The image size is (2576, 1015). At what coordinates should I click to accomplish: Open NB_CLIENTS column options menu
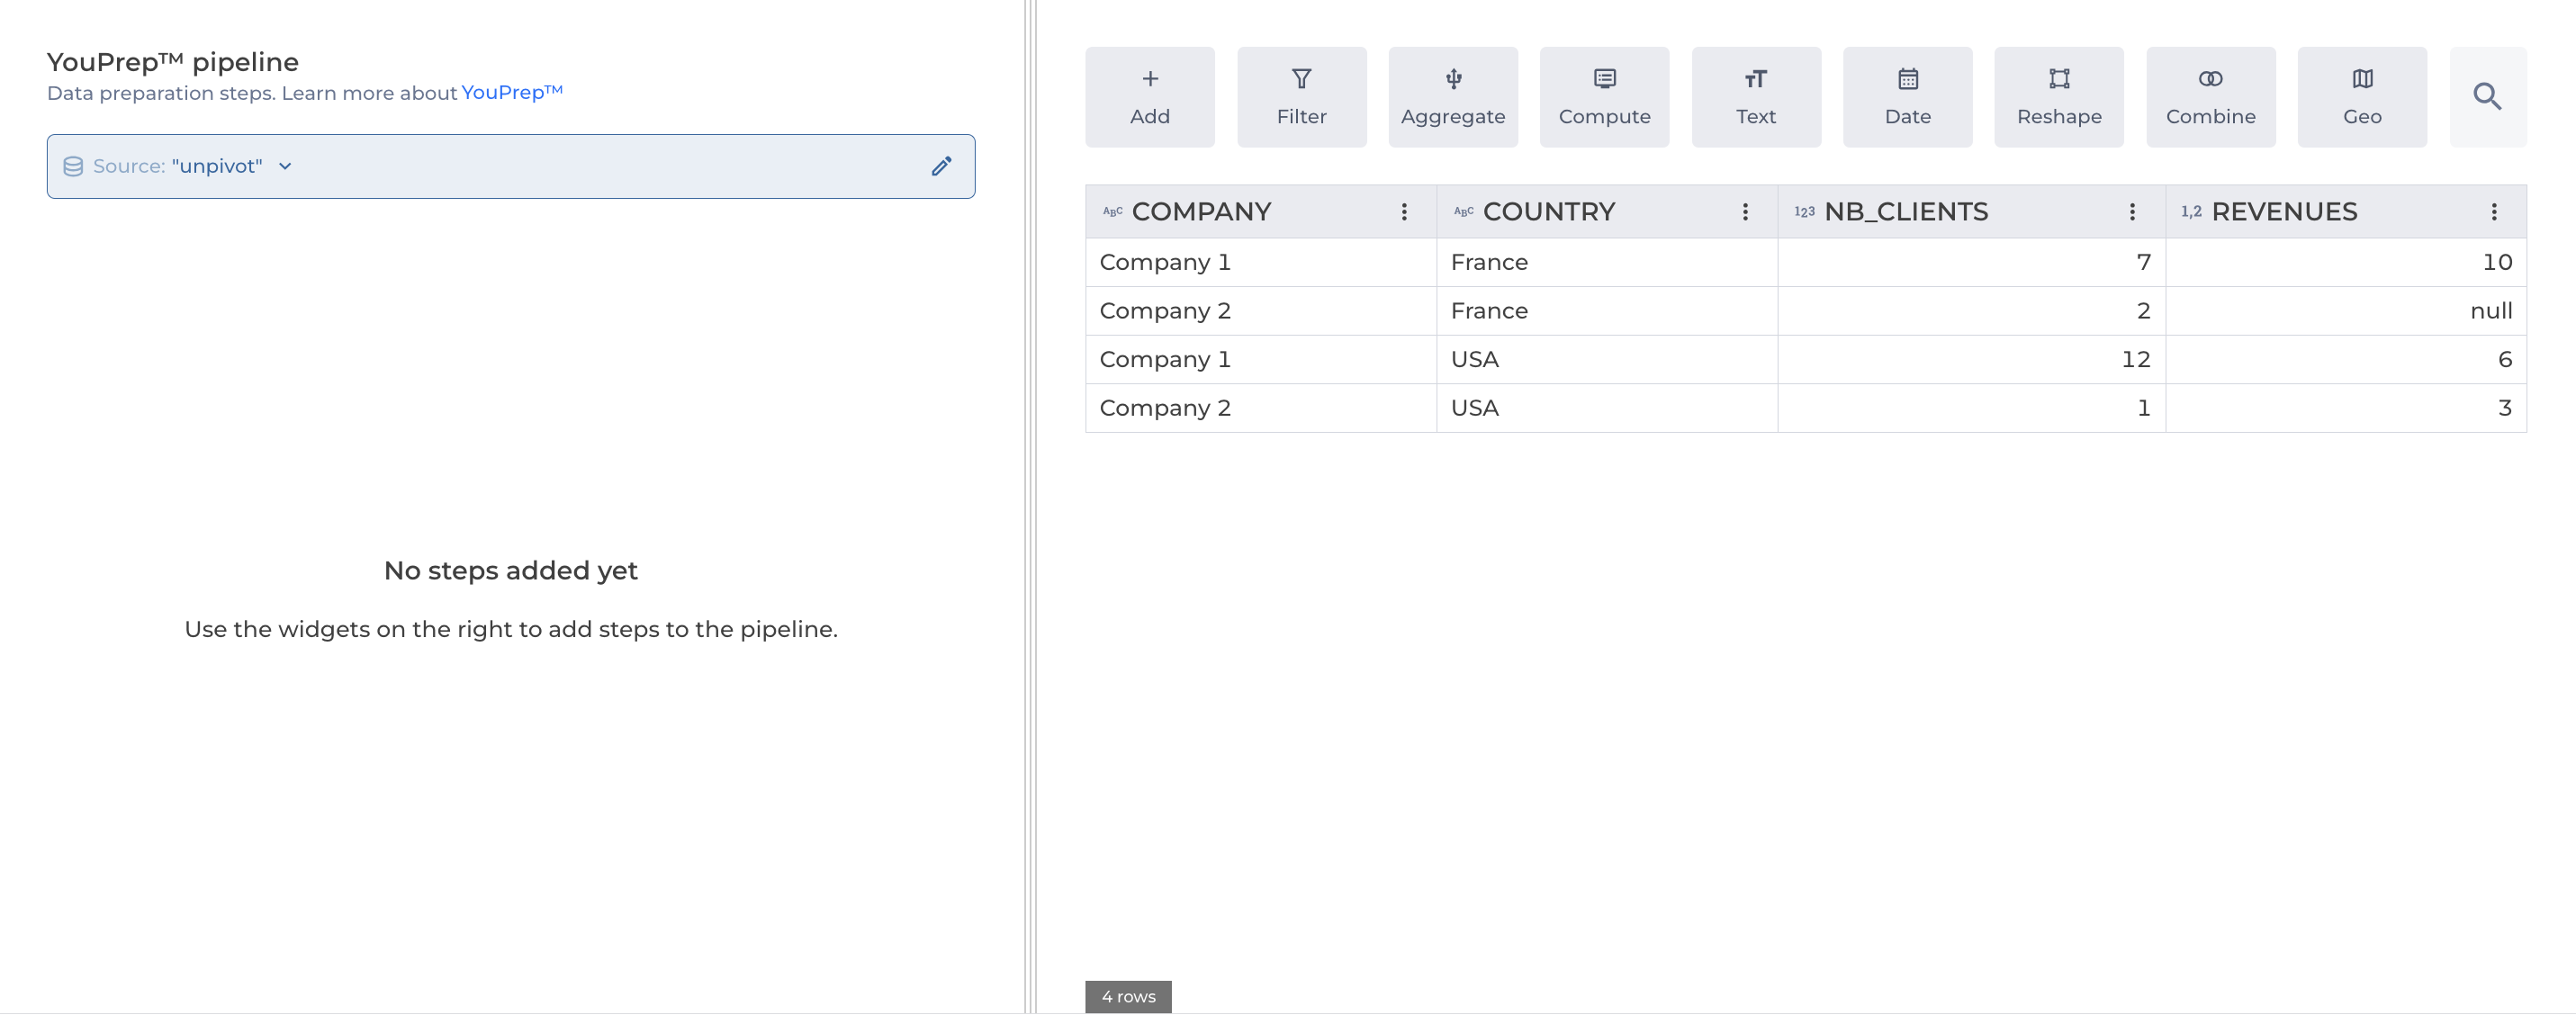tap(2132, 212)
